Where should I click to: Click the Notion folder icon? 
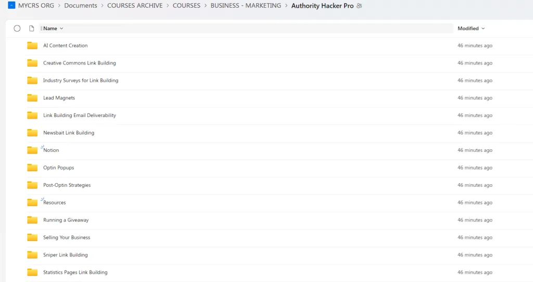click(x=32, y=150)
